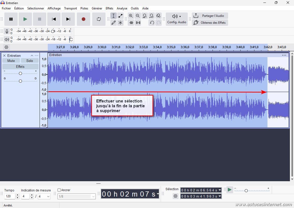The height and width of the screenshot is (208, 294).
Task: Click the Partager l'Audio button
Action: tap(210, 16)
